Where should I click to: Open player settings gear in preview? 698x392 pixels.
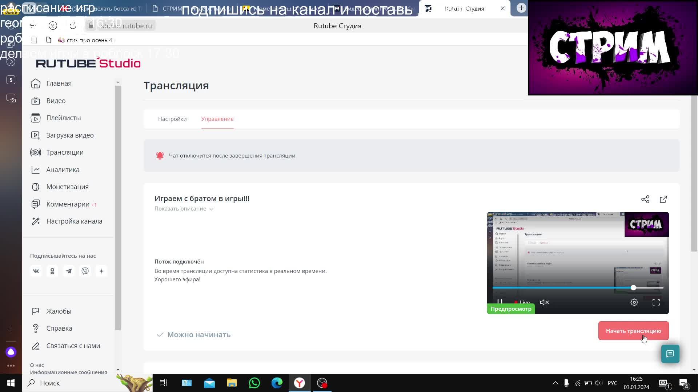tap(634, 302)
